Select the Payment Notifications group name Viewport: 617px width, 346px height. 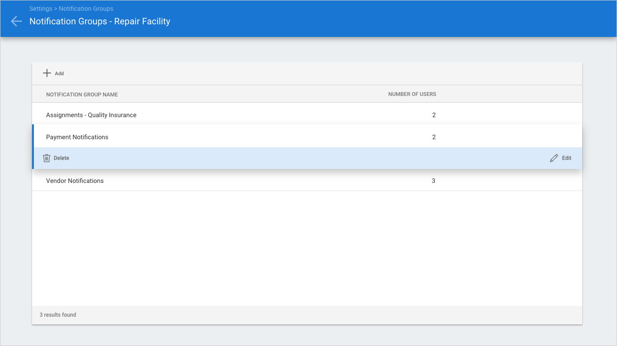(x=77, y=137)
